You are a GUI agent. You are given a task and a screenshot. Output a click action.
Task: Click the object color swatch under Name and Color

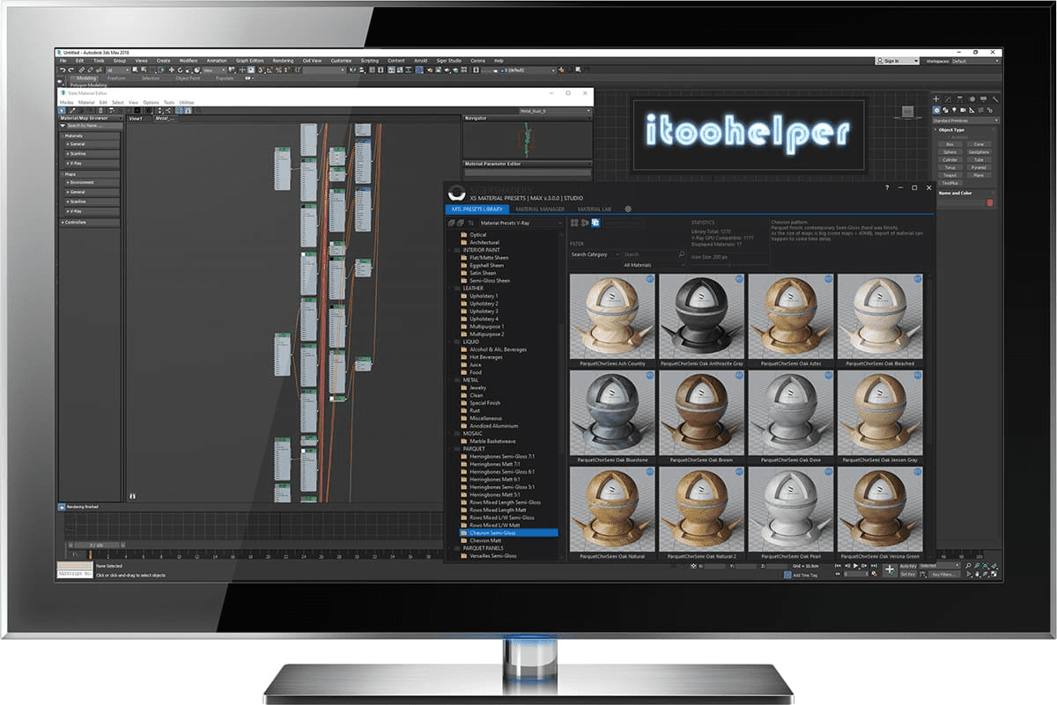pos(990,202)
